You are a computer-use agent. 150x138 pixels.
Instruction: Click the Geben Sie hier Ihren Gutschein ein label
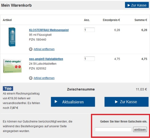click(124, 121)
